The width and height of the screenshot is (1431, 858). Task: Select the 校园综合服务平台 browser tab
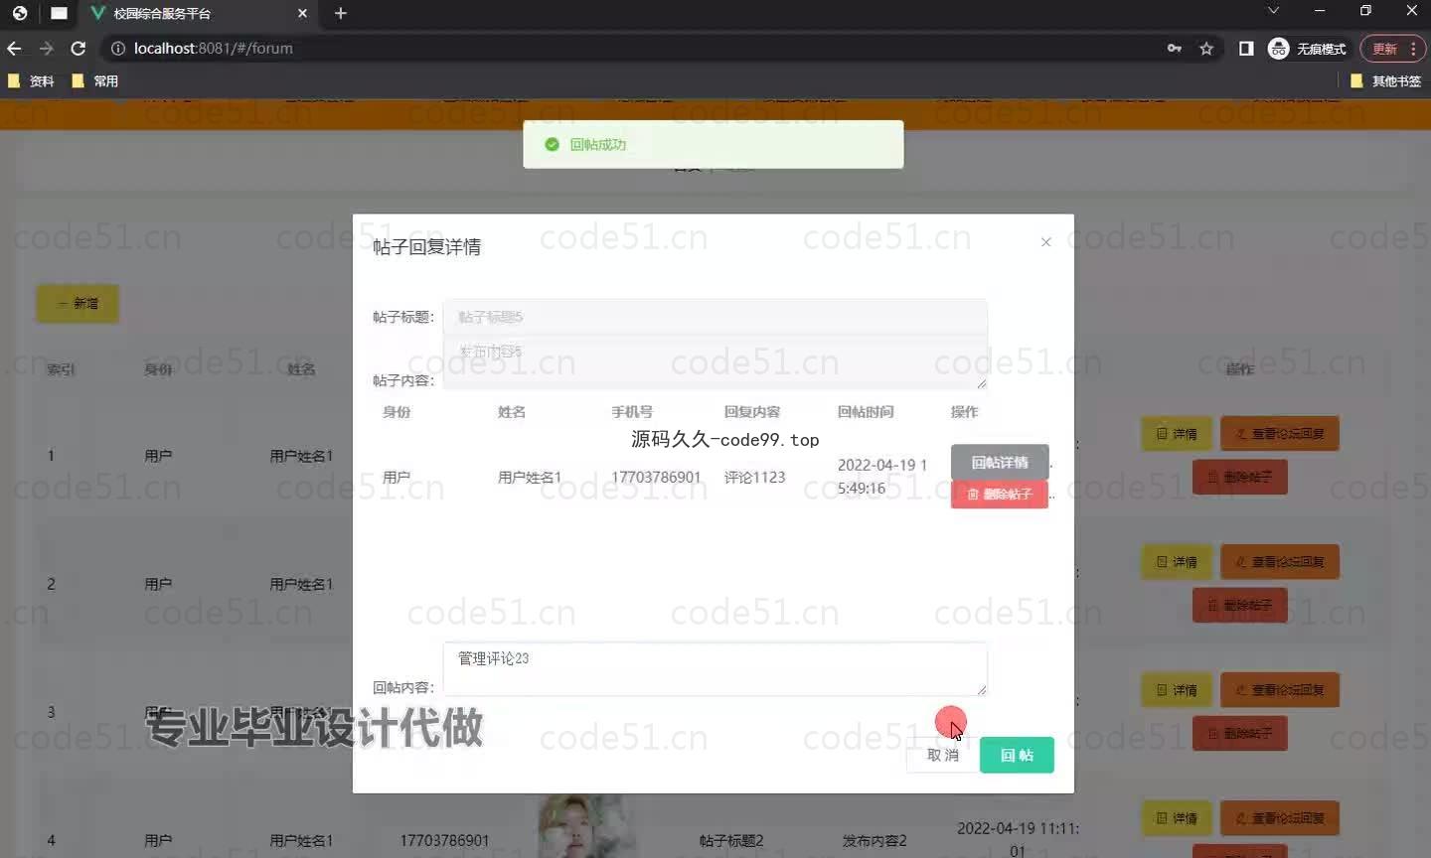(x=199, y=13)
